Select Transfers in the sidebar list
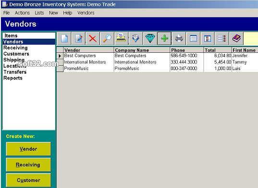The height and width of the screenshot is (188, 258). (x=29, y=72)
